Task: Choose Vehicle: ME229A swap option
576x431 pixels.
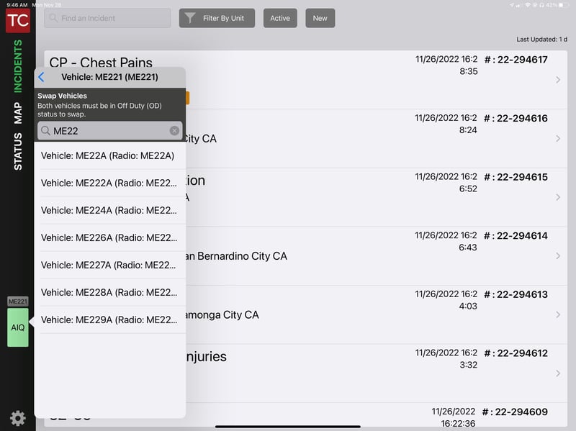Action: [109, 319]
